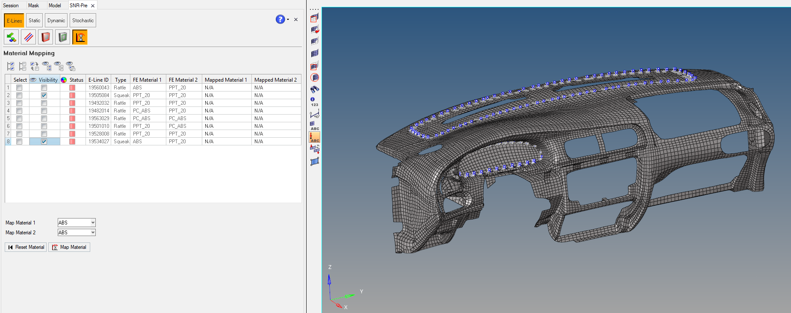Viewport: 791px width, 313px height.
Task: Click the show-all visibility eye icon
Action: pyautogui.click(x=47, y=66)
